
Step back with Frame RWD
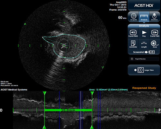coord(133,33)
